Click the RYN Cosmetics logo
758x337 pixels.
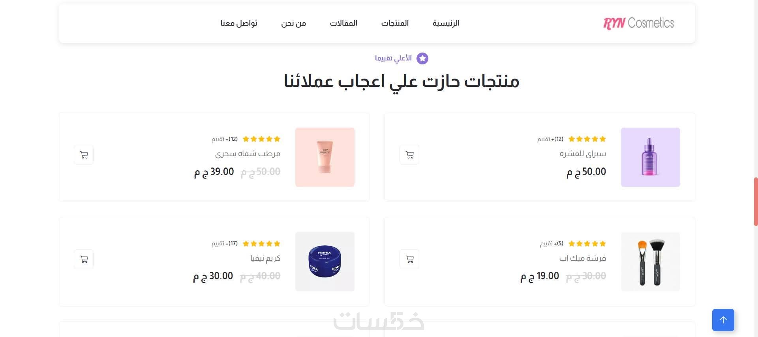pos(638,23)
